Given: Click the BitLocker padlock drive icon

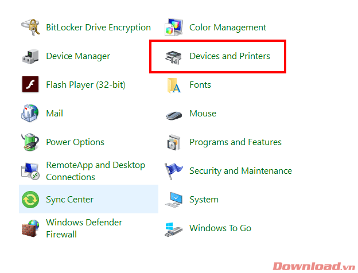Looking at the screenshot, I should pos(30,27).
